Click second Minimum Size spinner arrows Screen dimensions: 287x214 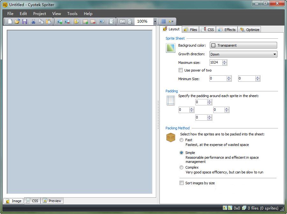click(x=258, y=79)
